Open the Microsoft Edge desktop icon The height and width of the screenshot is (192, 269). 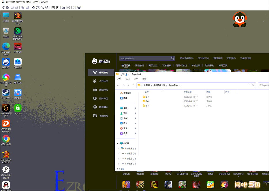6,49
